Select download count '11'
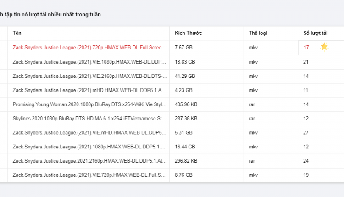Screen dimensions: 344x197 pyautogui.click(x=305, y=90)
